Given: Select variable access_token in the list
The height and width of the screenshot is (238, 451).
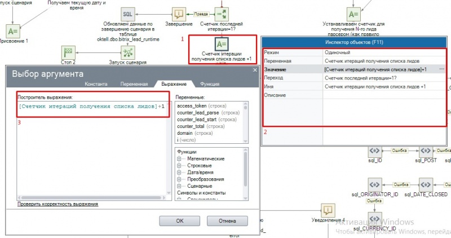Looking at the screenshot, I should click(202, 105).
